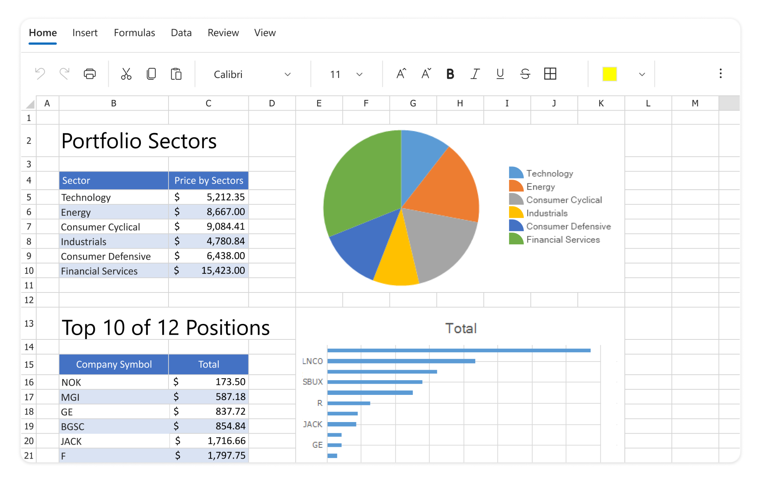Screen dimensions: 761x481
Task: Decrease the font size
Action: [x=426, y=74]
